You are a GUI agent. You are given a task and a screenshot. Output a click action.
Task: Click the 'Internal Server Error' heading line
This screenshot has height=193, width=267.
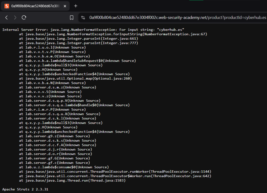click(93, 30)
